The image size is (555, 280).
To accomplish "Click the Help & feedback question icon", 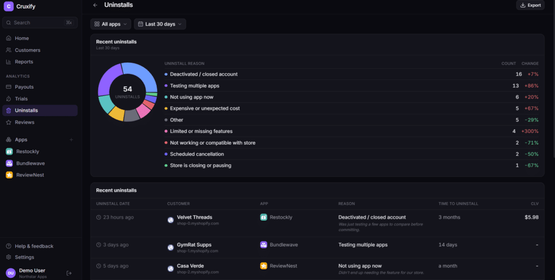I will pyautogui.click(x=9, y=246).
